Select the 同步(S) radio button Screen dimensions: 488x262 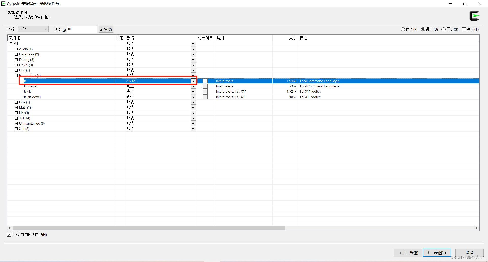444,29
